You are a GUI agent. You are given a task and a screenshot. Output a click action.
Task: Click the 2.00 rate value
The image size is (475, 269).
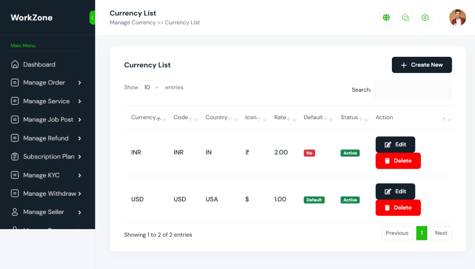coord(281,152)
